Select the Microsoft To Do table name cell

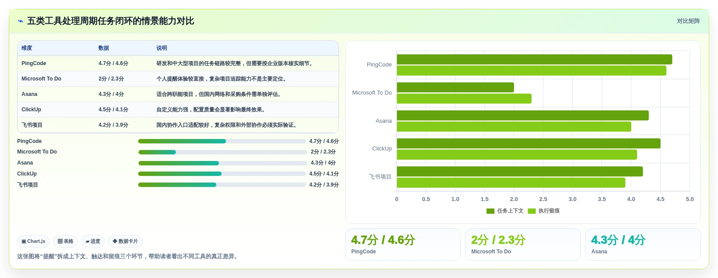[41, 79]
